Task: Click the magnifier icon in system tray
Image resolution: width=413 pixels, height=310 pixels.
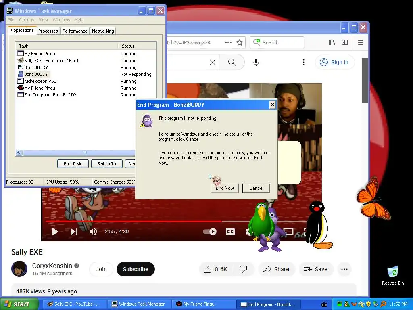Action: click(x=383, y=304)
